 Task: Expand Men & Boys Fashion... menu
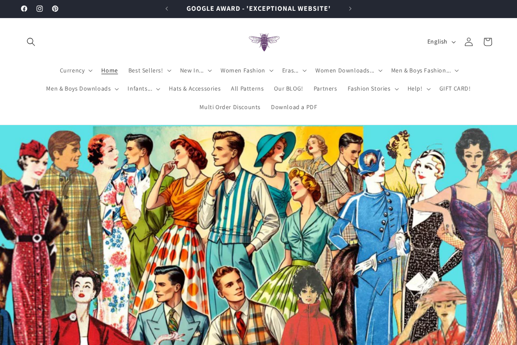424,70
